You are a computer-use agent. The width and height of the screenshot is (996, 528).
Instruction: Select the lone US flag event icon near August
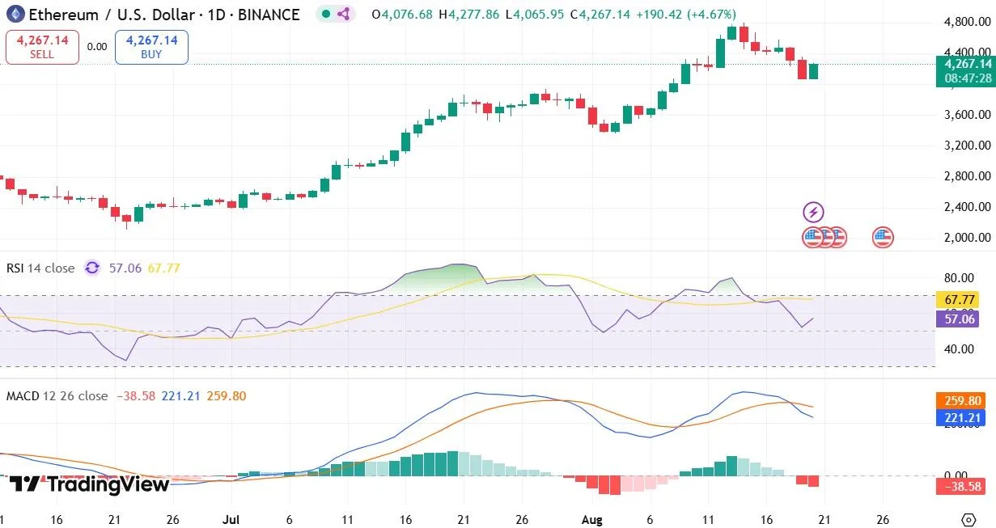(x=881, y=237)
